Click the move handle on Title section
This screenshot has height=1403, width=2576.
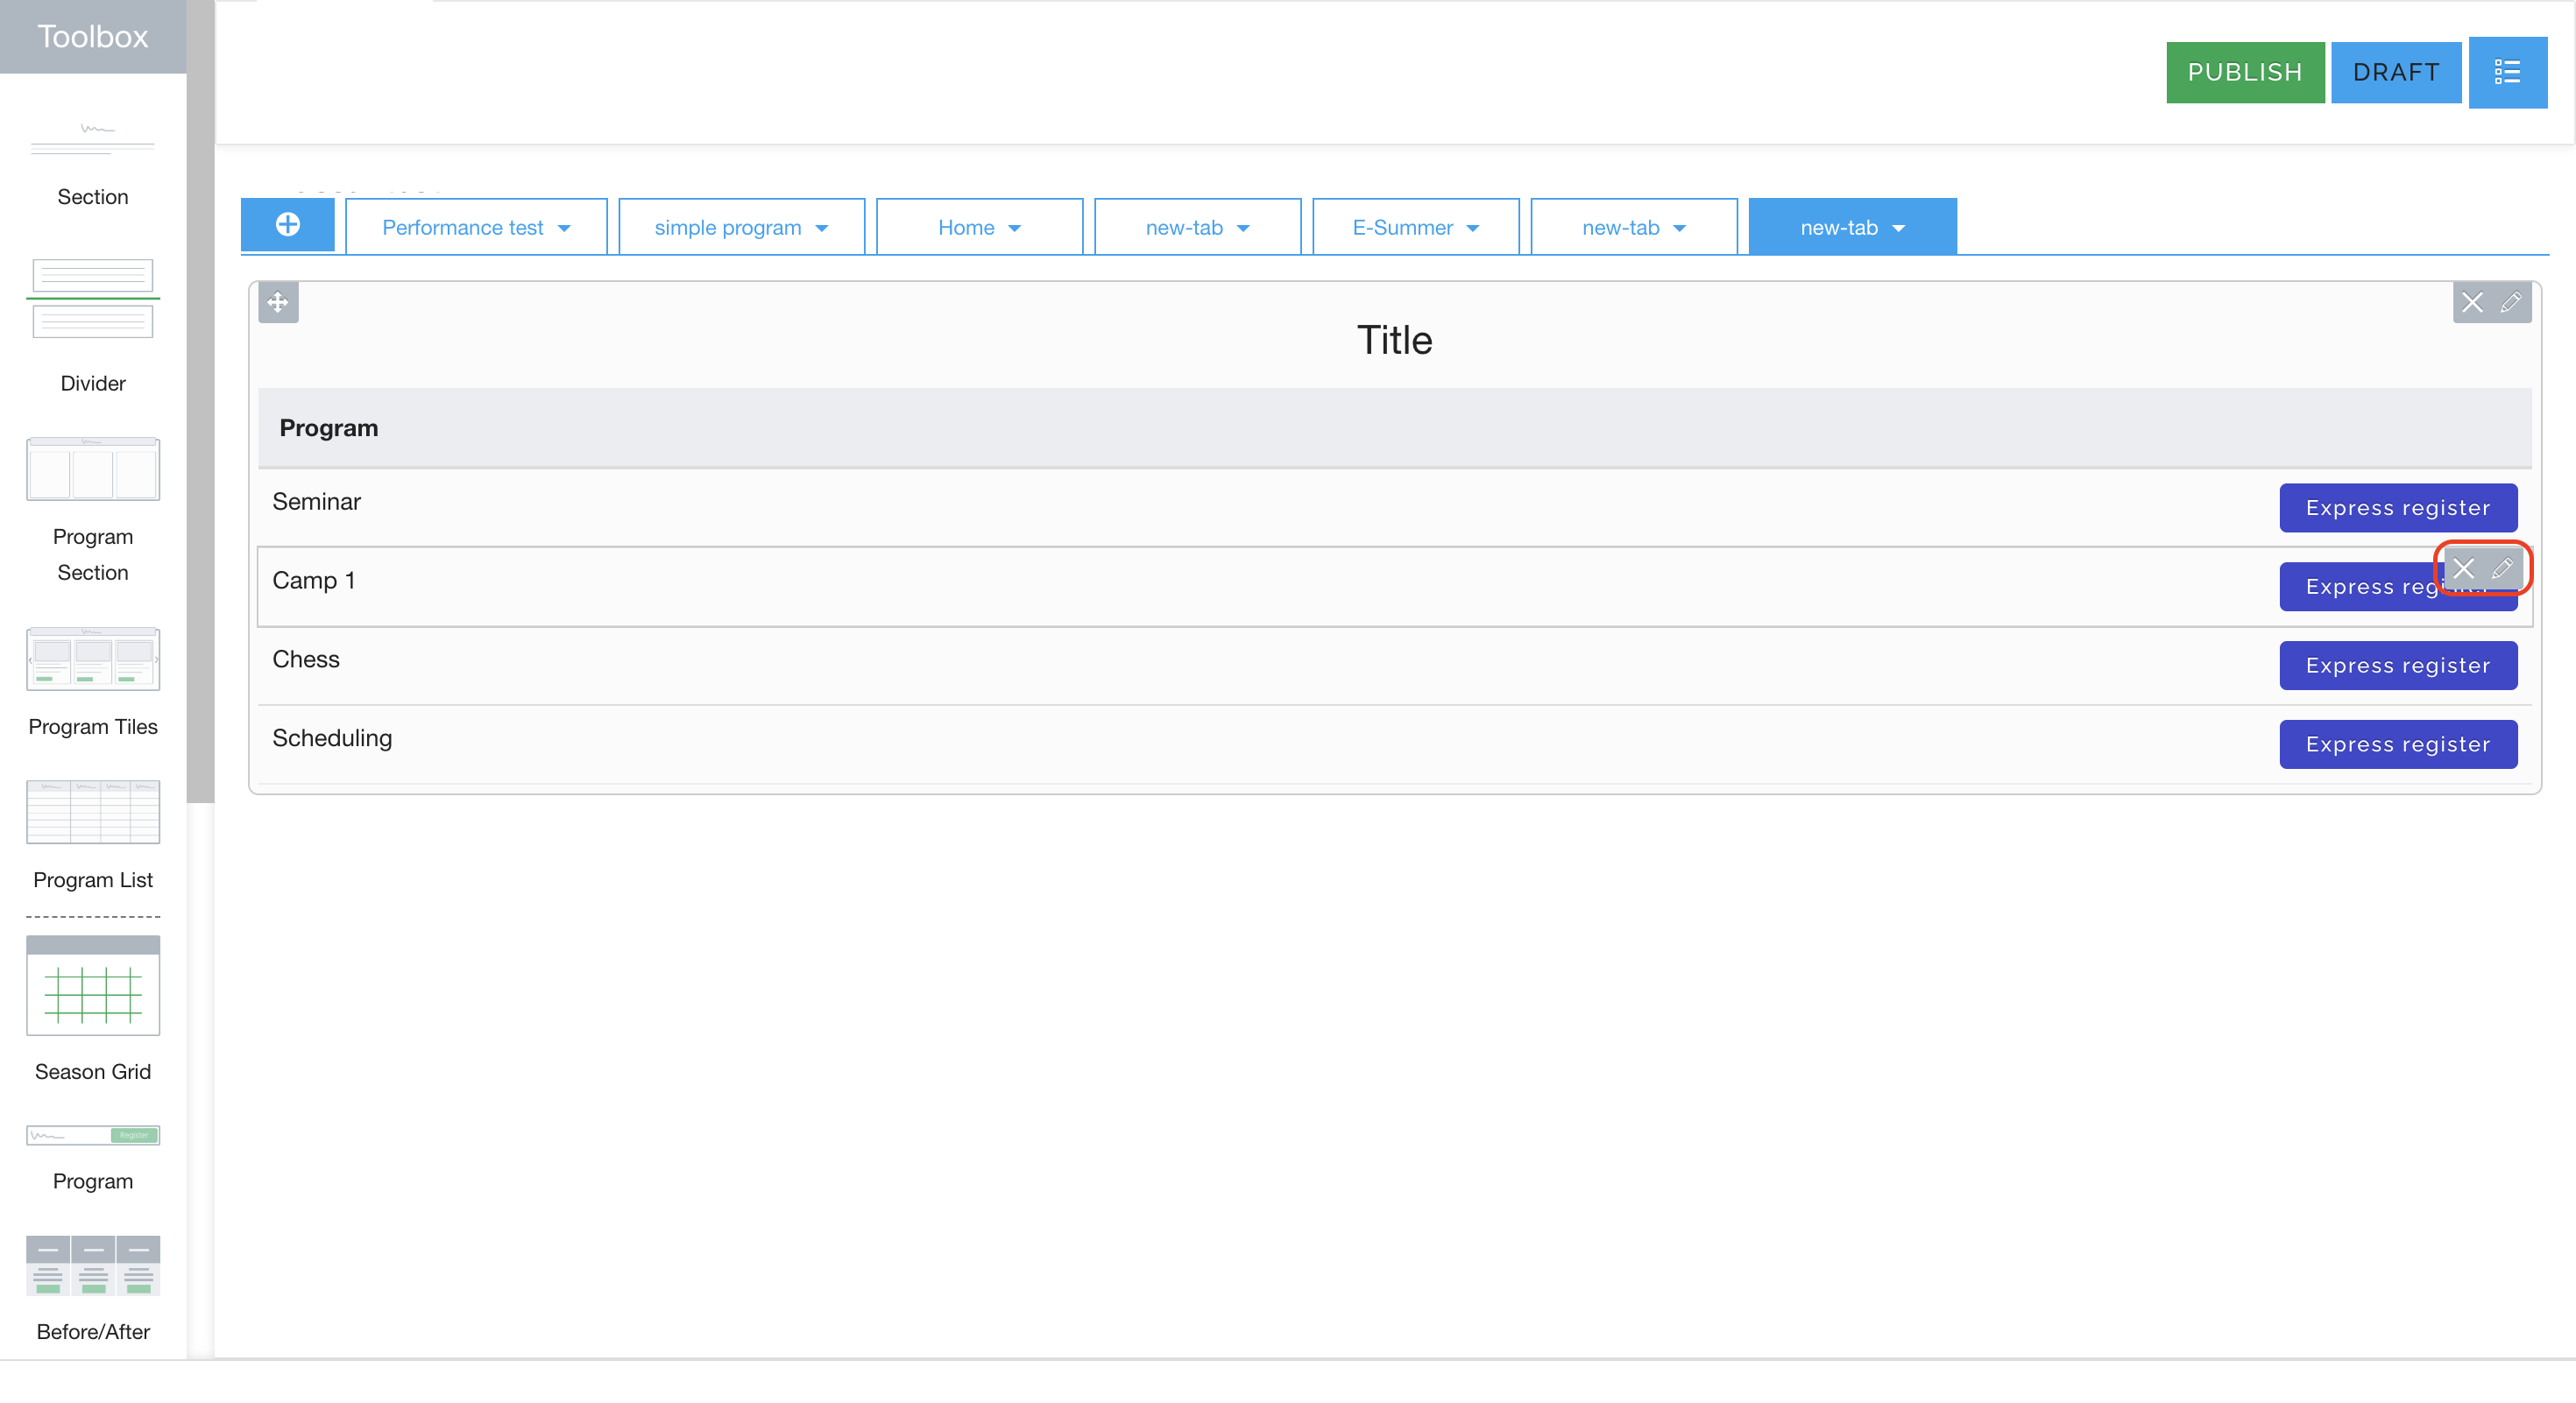[x=278, y=302]
